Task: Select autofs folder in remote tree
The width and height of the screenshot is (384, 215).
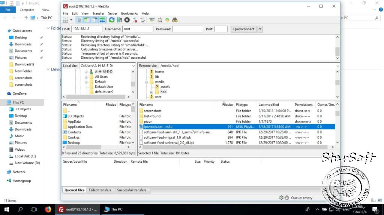Action: coord(165,87)
